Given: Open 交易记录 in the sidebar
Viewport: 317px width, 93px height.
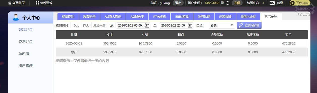Looking at the screenshot, I should click(x=25, y=41).
